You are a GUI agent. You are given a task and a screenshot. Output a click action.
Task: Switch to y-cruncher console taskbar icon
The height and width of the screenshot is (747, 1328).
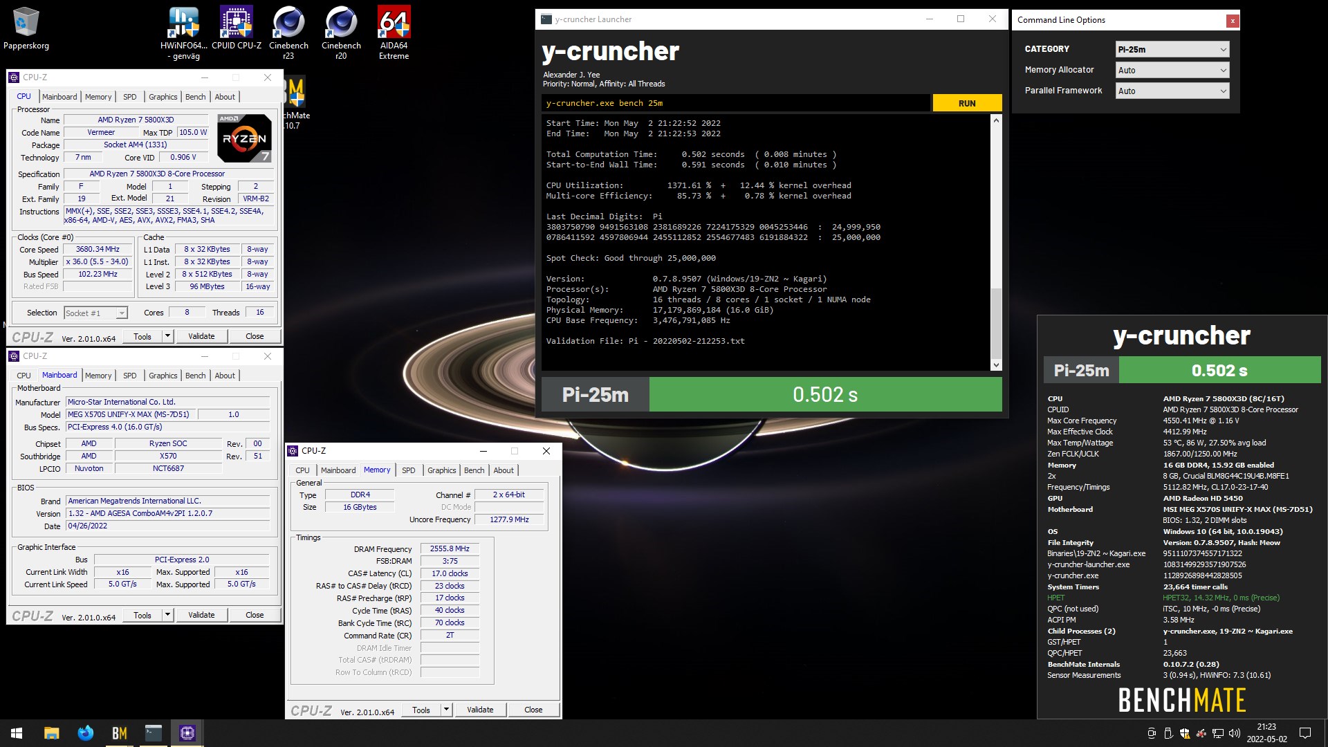point(154,733)
